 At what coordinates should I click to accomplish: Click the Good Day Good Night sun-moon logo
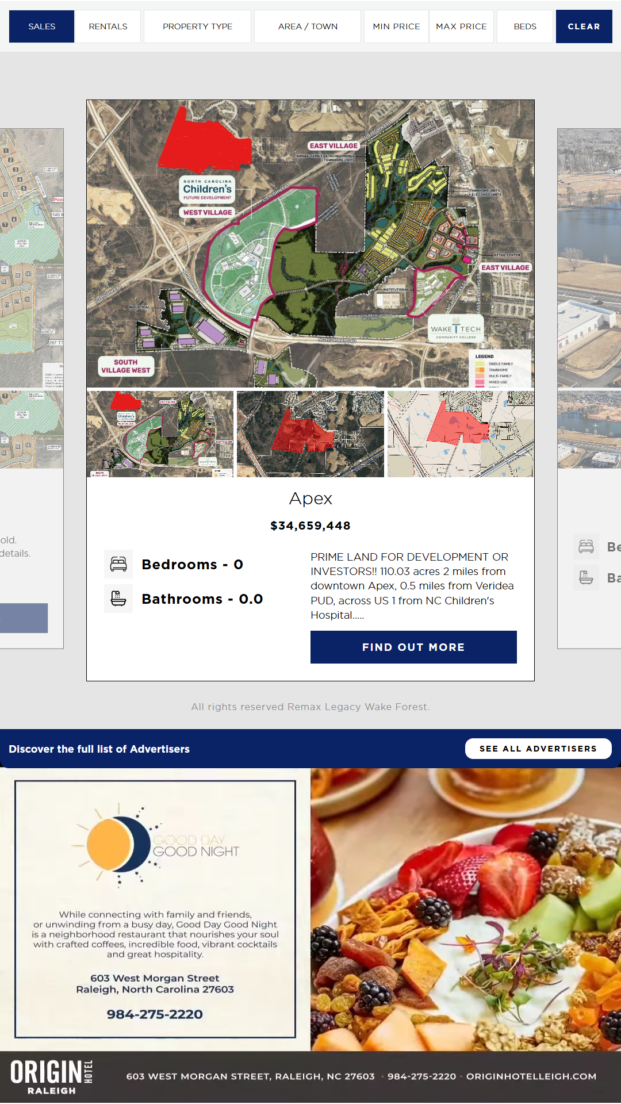click(155, 845)
